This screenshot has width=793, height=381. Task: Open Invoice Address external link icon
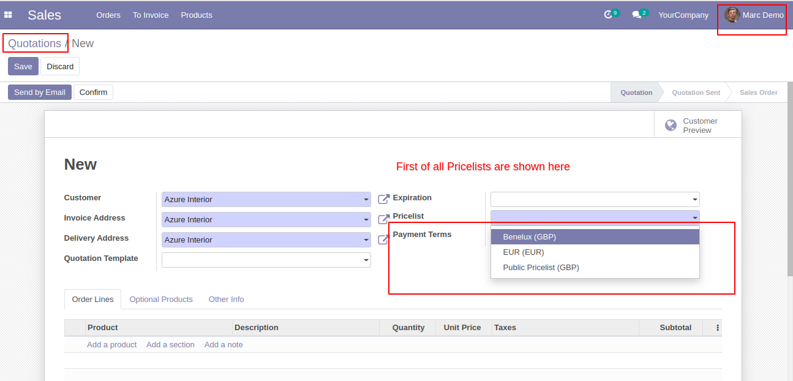384,219
